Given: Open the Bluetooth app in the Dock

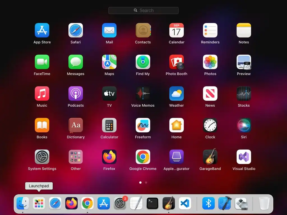Looking at the screenshot, I should click(209, 203).
